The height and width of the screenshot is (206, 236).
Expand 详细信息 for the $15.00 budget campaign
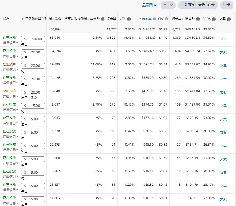point(11,110)
